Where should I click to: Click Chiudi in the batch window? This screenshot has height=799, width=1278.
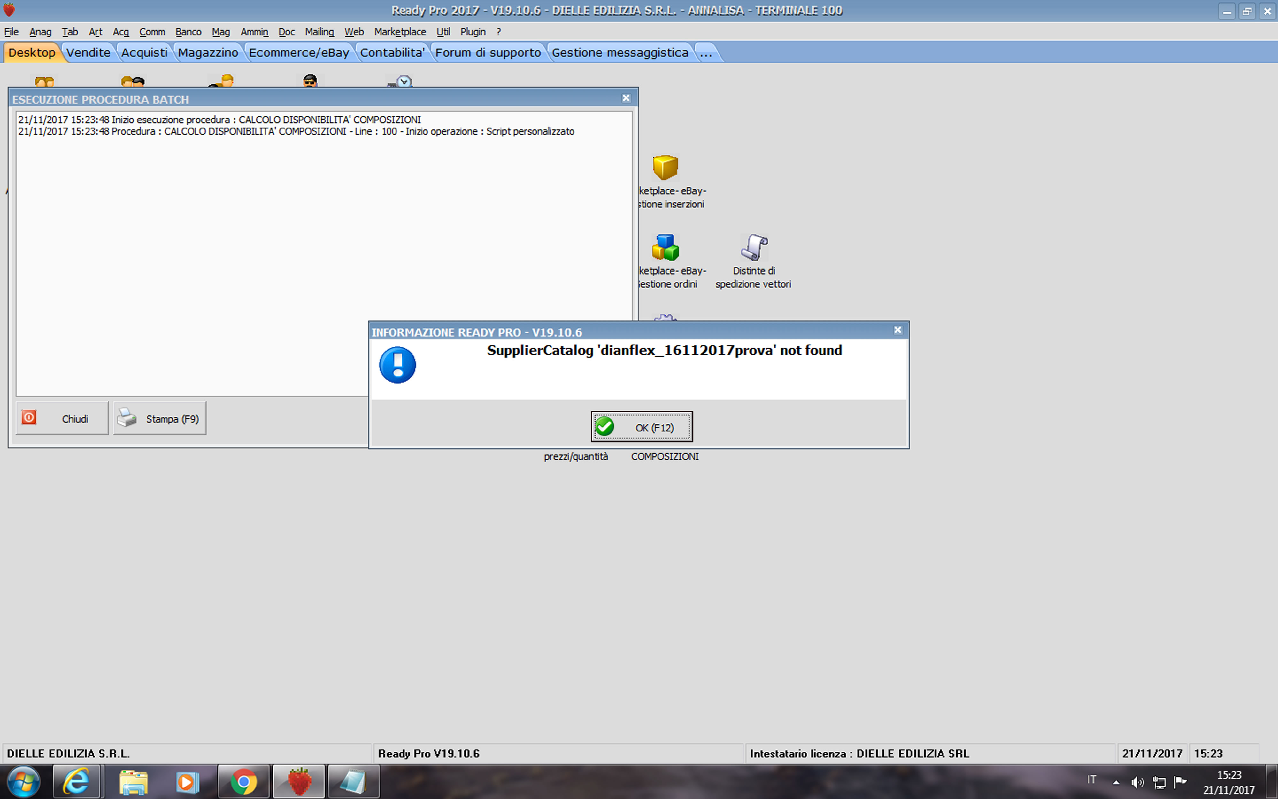pos(62,418)
